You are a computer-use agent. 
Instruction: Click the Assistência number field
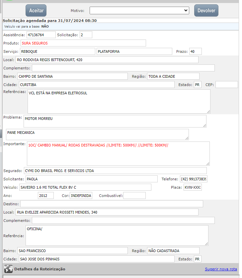point(41,35)
